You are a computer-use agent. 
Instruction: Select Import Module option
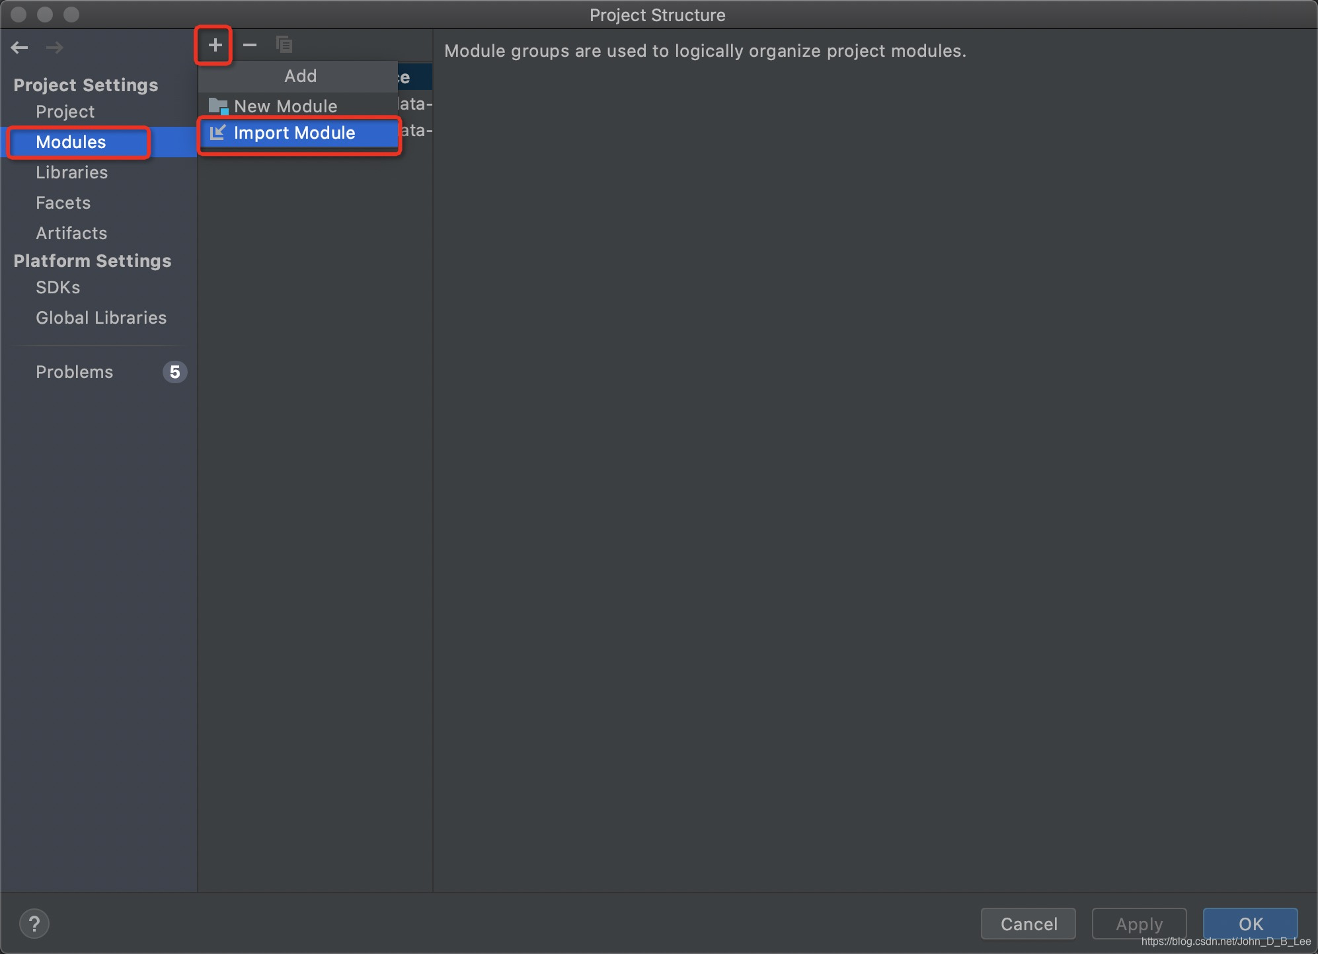(295, 132)
